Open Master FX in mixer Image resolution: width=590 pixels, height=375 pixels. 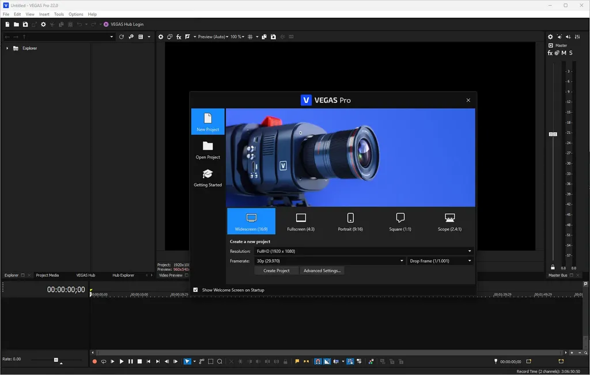tap(550, 53)
